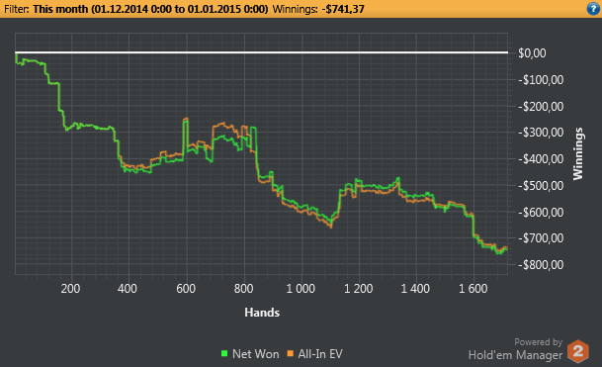The height and width of the screenshot is (367, 602).
Task: Click the -$500,00 y-axis label
Action: pyautogui.click(x=541, y=186)
